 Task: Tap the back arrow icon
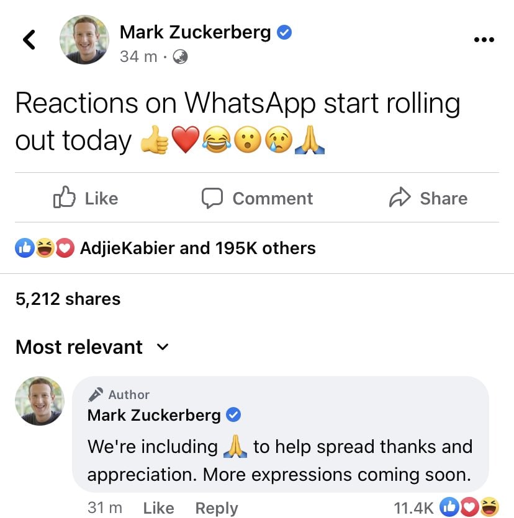point(29,40)
